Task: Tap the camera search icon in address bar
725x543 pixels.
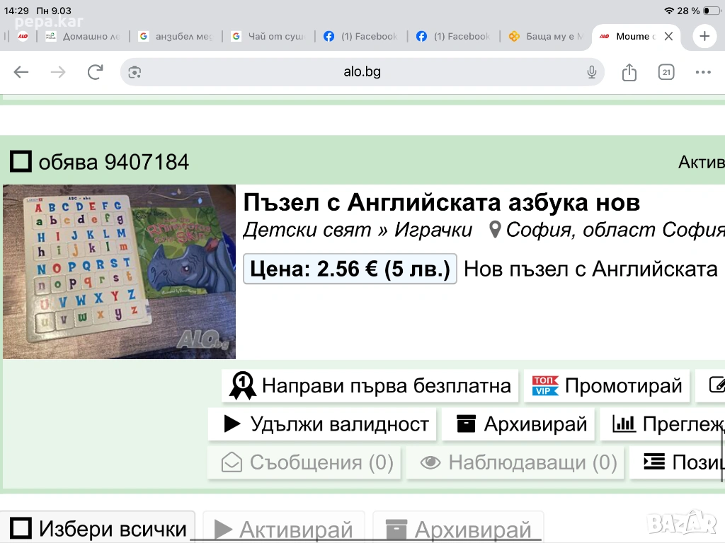Action: (x=135, y=72)
